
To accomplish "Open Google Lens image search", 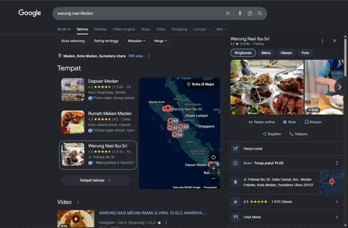I will click(250, 14).
